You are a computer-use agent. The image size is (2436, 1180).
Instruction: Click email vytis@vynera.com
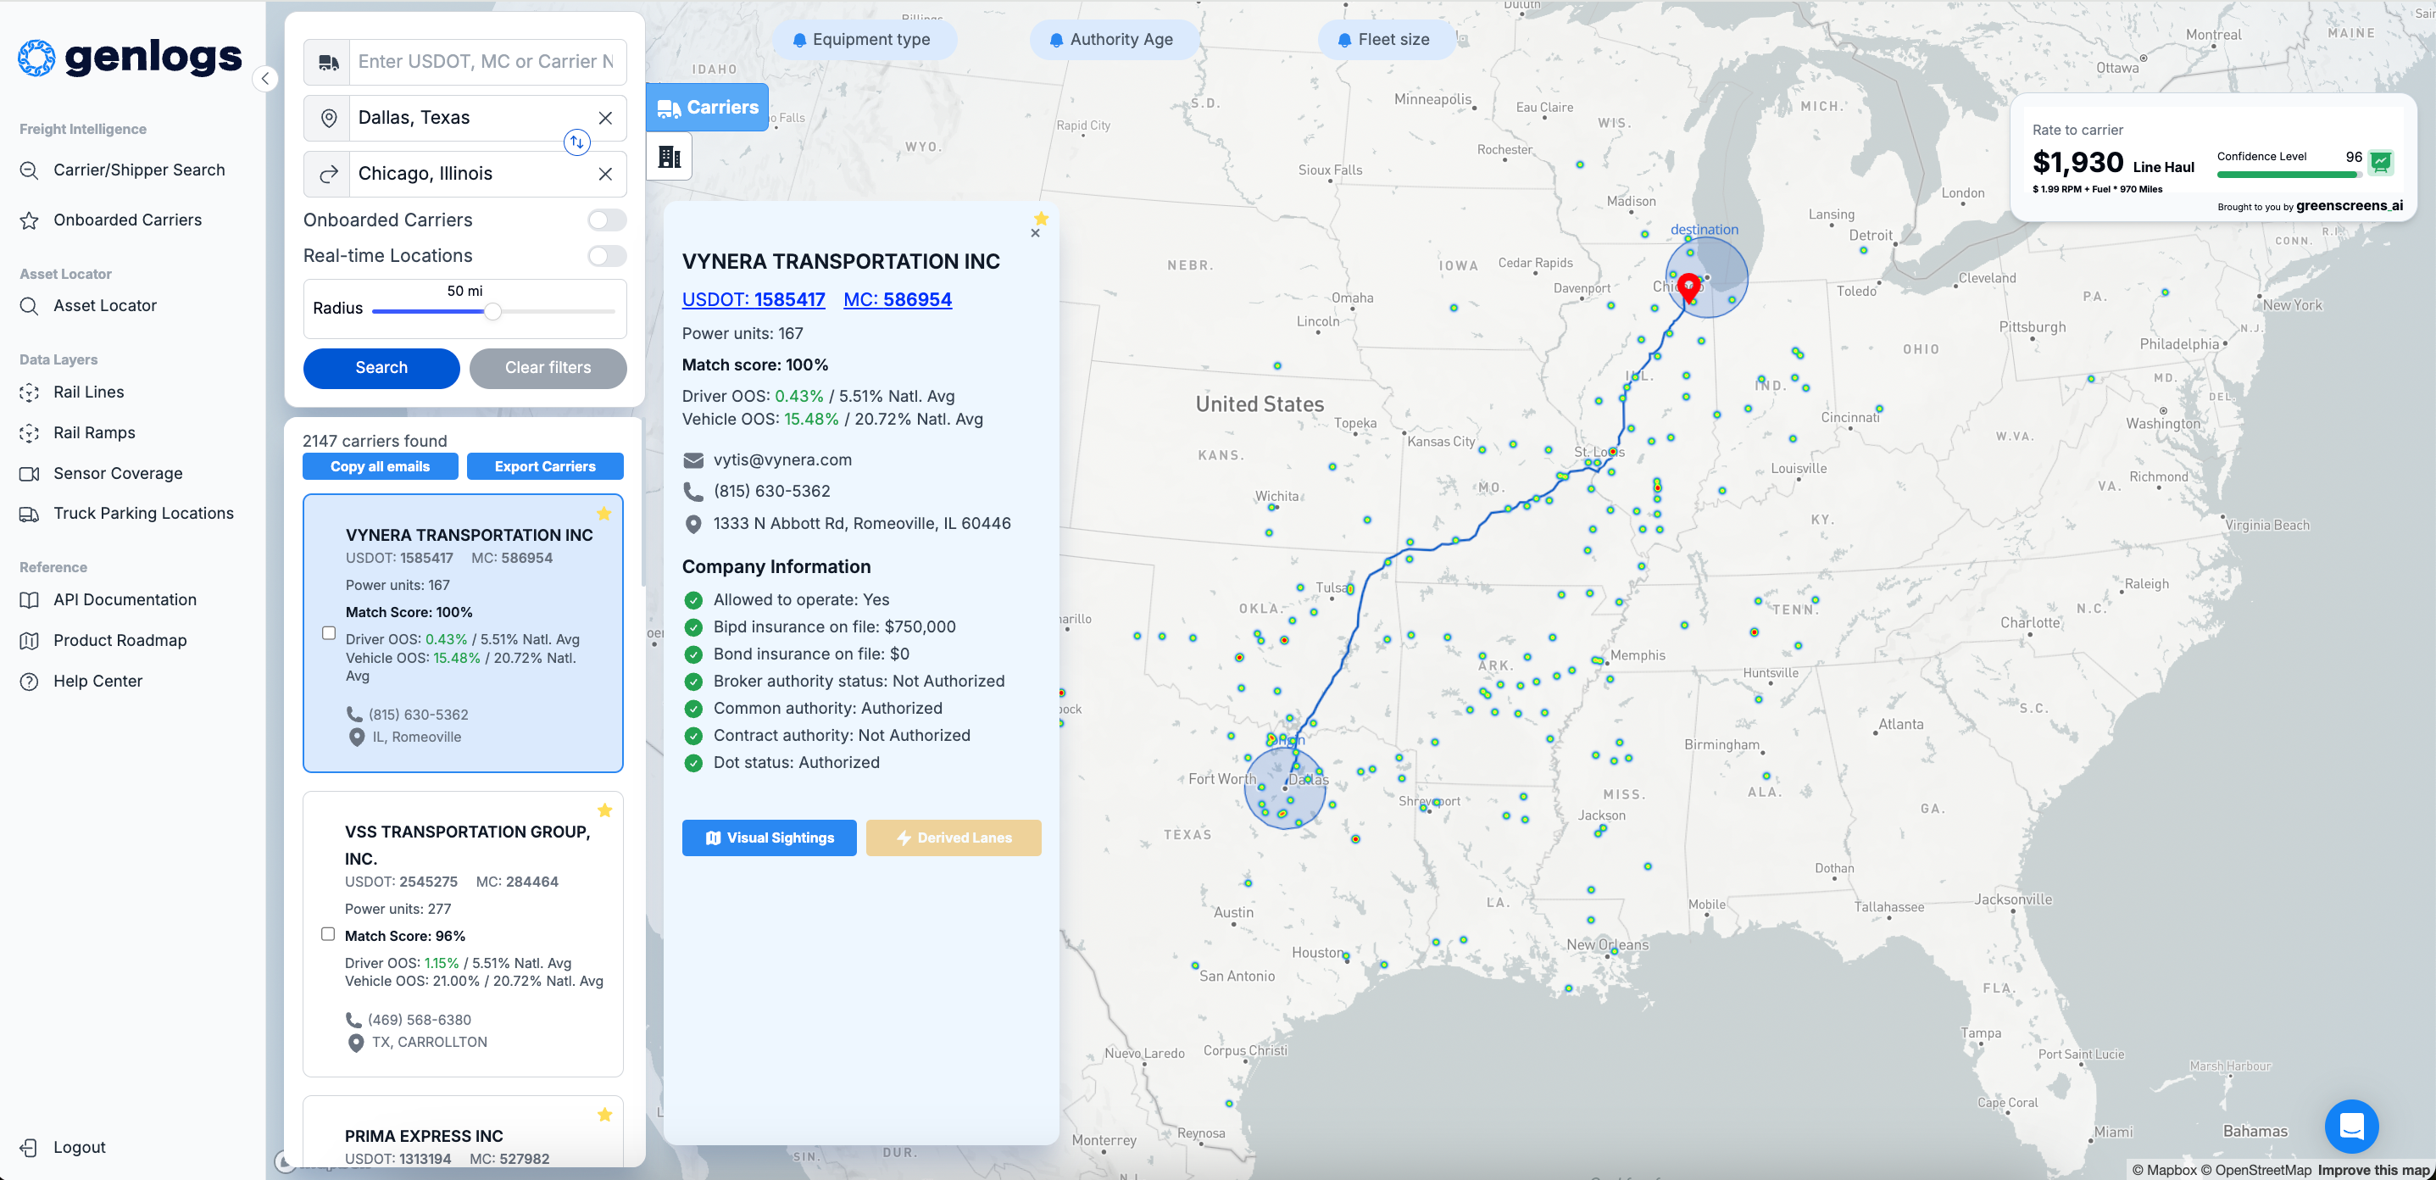(x=782, y=460)
